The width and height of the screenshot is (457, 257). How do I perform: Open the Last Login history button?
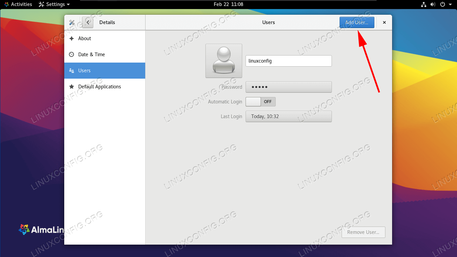pyautogui.click(x=289, y=116)
